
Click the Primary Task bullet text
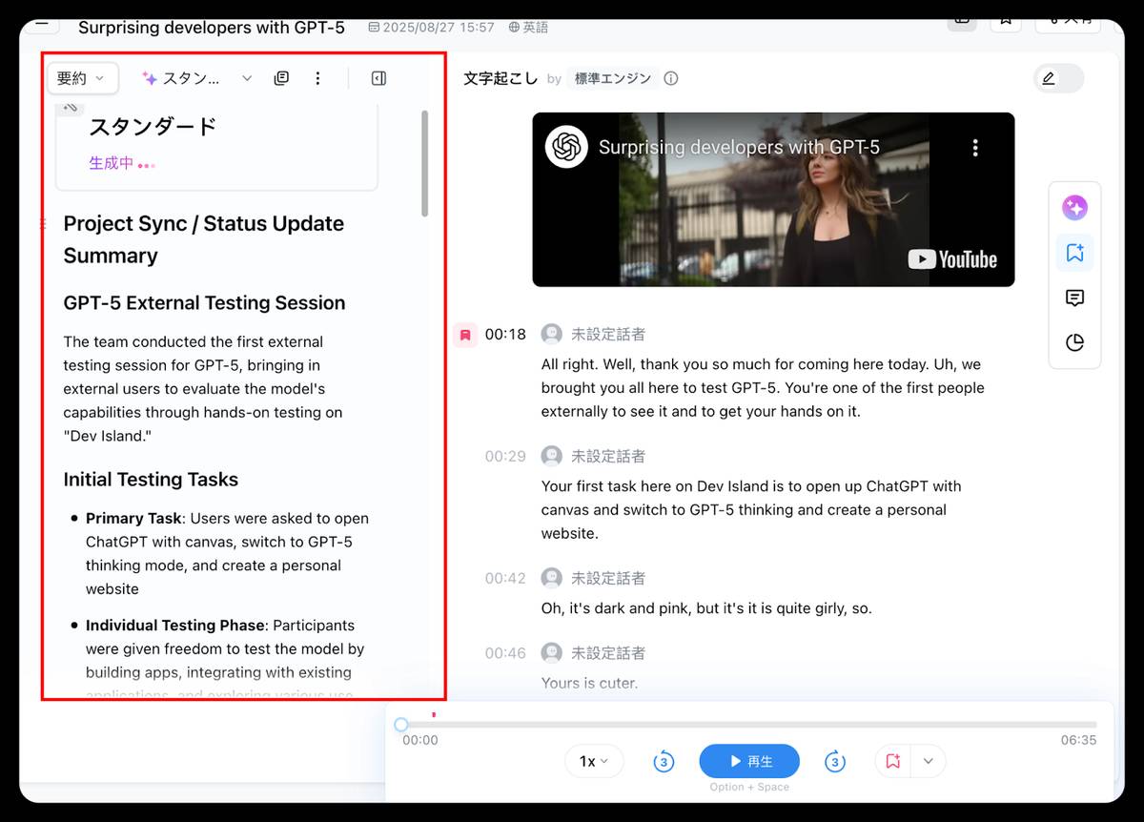click(x=227, y=553)
